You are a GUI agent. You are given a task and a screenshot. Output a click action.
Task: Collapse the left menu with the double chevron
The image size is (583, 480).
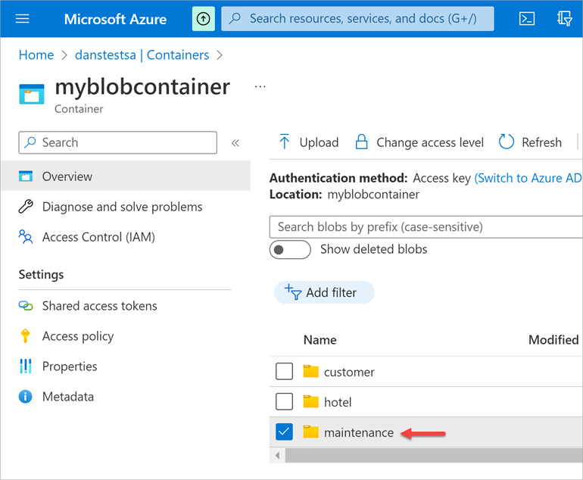tap(235, 143)
